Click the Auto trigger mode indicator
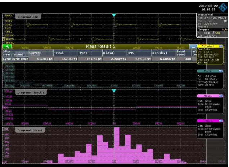229x167 pixels. point(225,30)
